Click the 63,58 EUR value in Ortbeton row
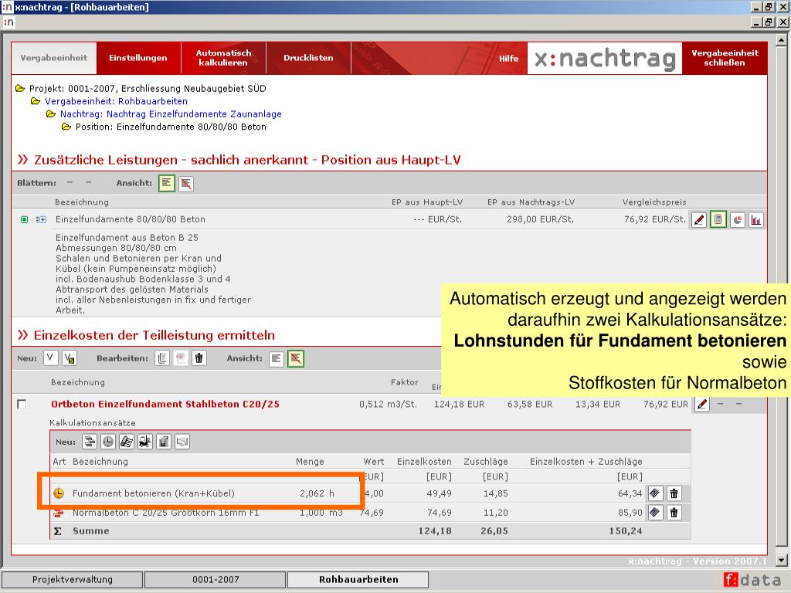This screenshot has width=791, height=593. [x=530, y=404]
